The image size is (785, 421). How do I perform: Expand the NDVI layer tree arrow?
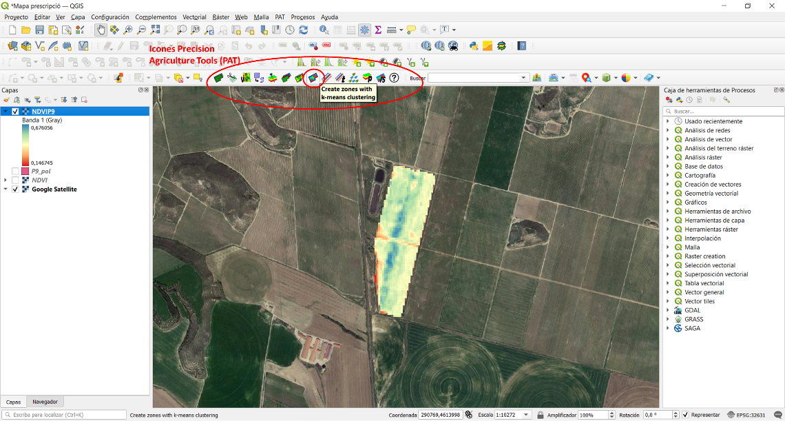pyautogui.click(x=6, y=180)
